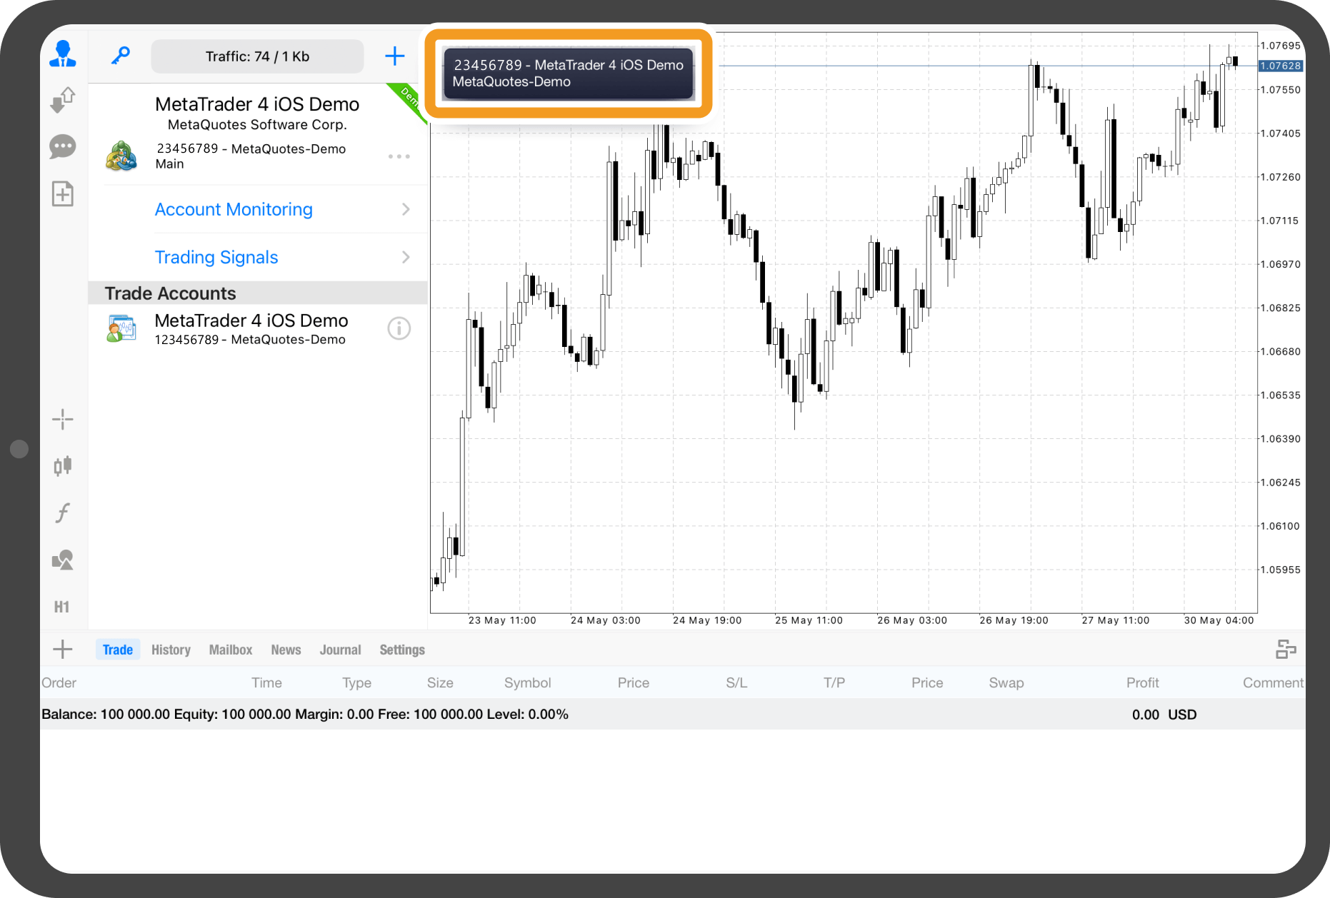Click the Traffic 74 / 1 Kb indicator
This screenshot has height=898, width=1330.
coord(257,56)
